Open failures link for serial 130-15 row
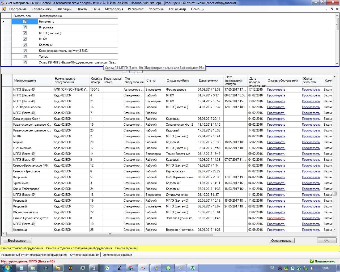The image size is (340, 272). (x=276, y=90)
